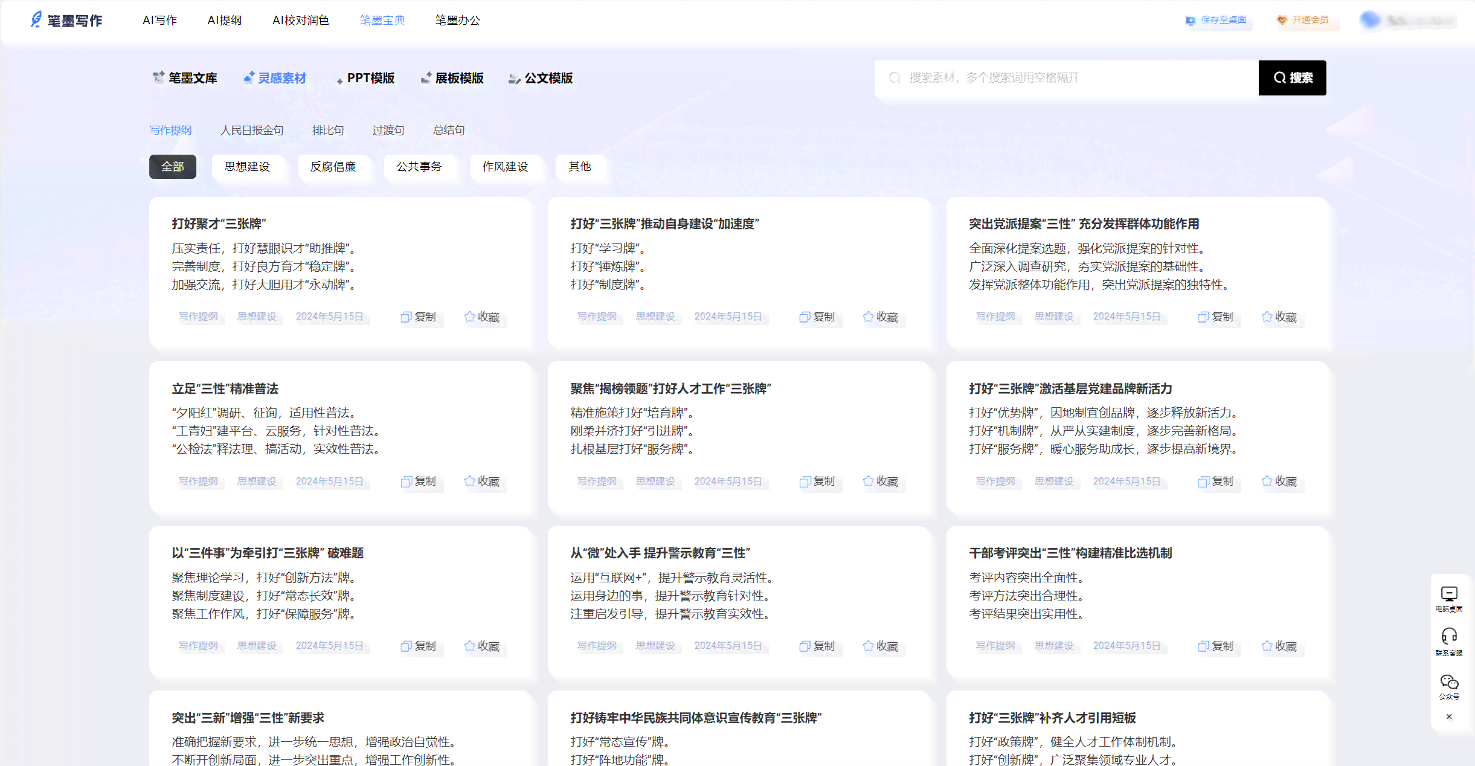Screen dimensions: 1475x766
Task: Favorite 激活基层党建品牌新活力 card
Action: pyautogui.click(x=1279, y=481)
